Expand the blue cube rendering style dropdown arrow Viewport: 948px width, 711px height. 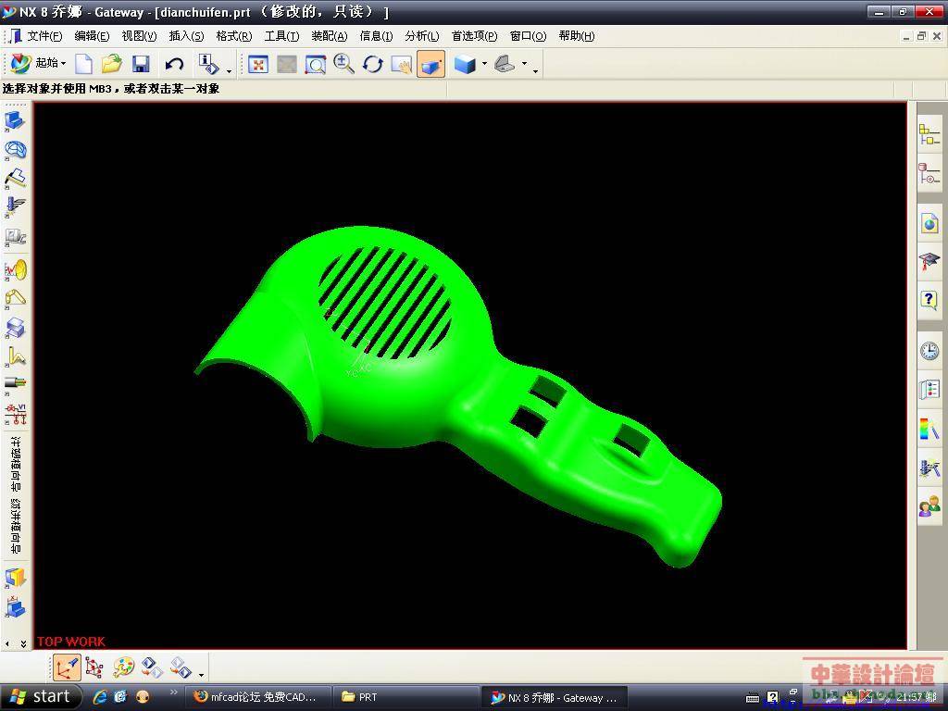click(484, 64)
